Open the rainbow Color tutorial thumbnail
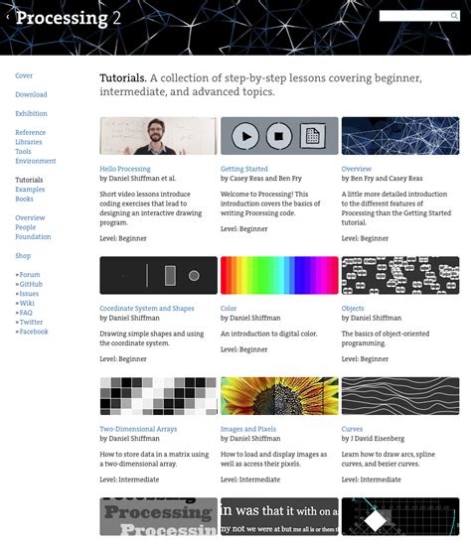Image resolution: width=471 pixels, height=544 pixels. [279, 275]
